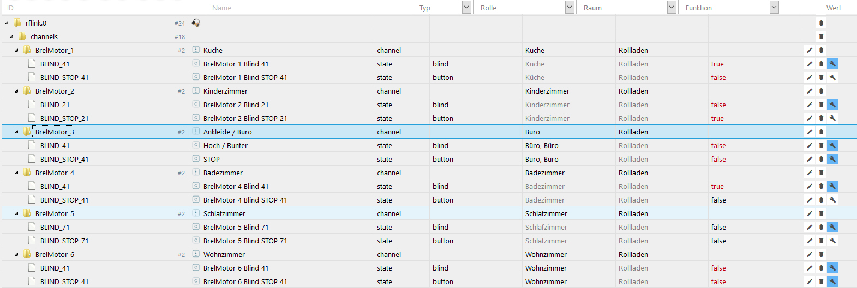Edit the Hoch / Runter state with the pencil icon
Image resolution: width=857 pixels, height=288 pixels.
[x=810, y=145]
